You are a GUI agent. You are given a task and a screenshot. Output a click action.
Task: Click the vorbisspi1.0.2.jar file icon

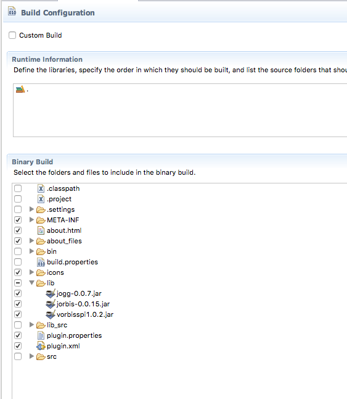51,314
